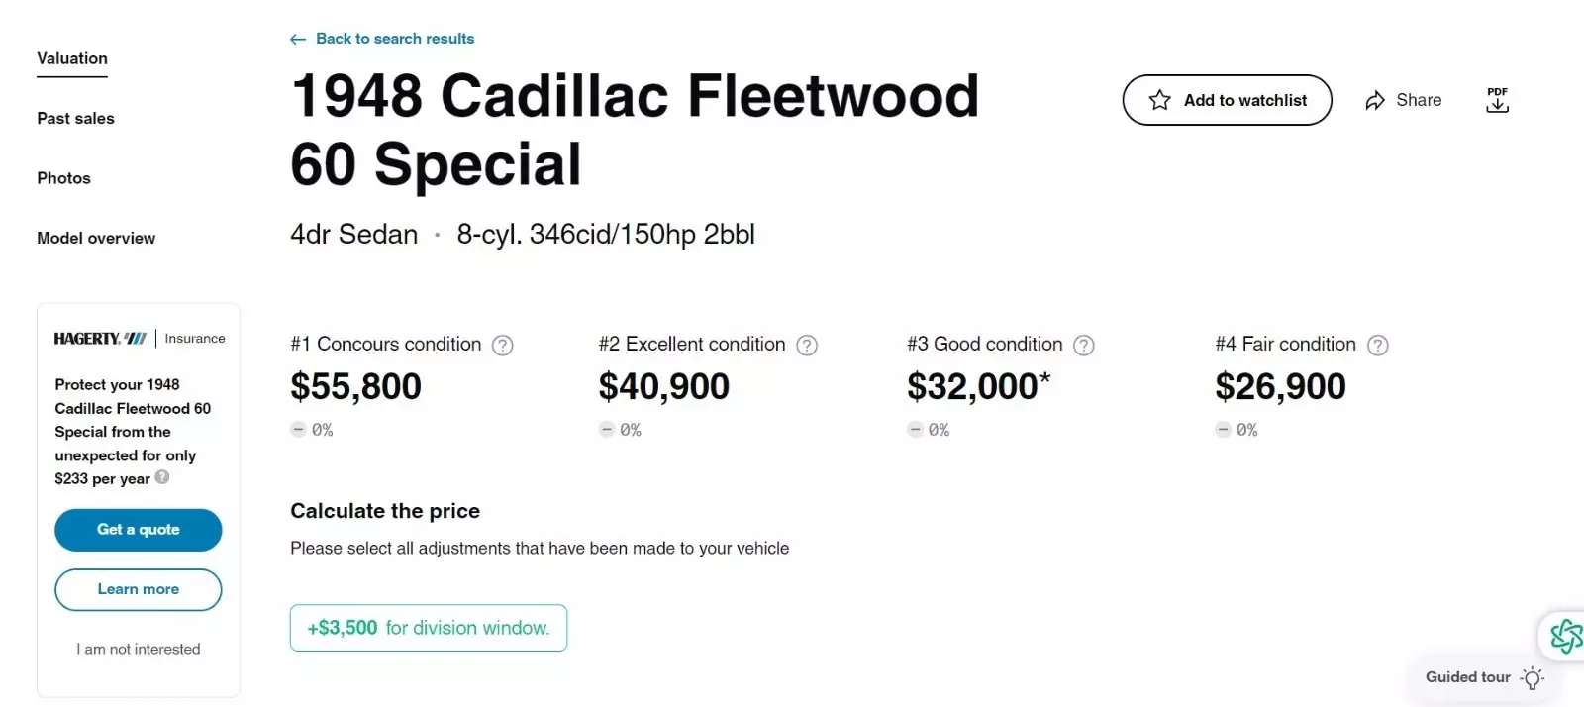This screenshot has width=1584, height=707.
Task: View the Photos section
Action: pos(63,178)
